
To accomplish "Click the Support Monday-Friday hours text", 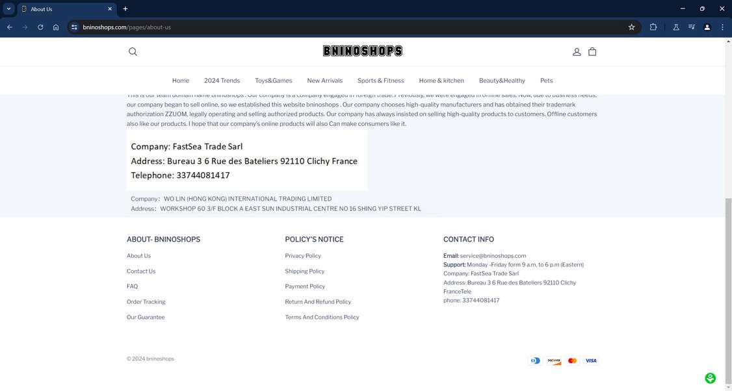I will pyautogui.click(x=514, y=264).
